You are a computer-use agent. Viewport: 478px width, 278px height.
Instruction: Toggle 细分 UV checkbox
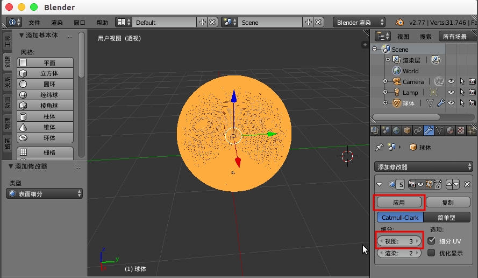coord(432,241)
